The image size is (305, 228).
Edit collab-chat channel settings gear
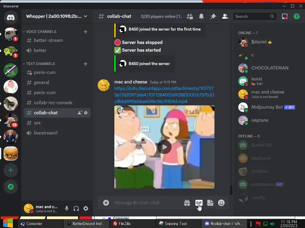click(x=86, y=113)
